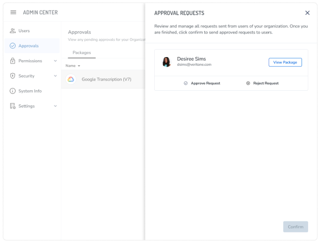Select the Google Transcription (V7) row
The height and width of the screenshot is (243, 320).
(106, 79)
